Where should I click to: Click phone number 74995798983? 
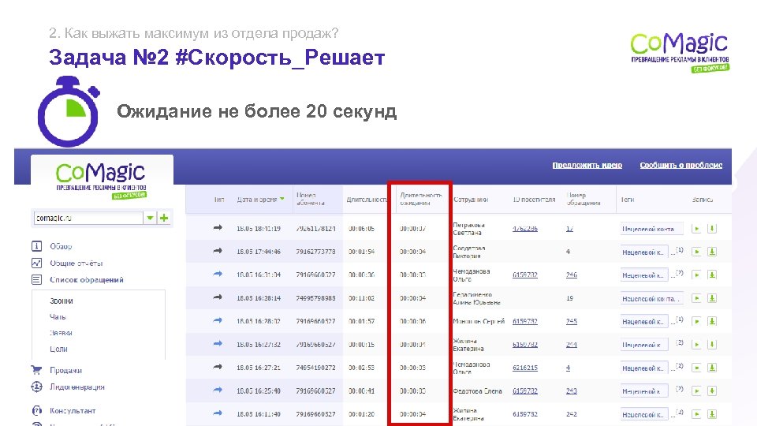315,298
